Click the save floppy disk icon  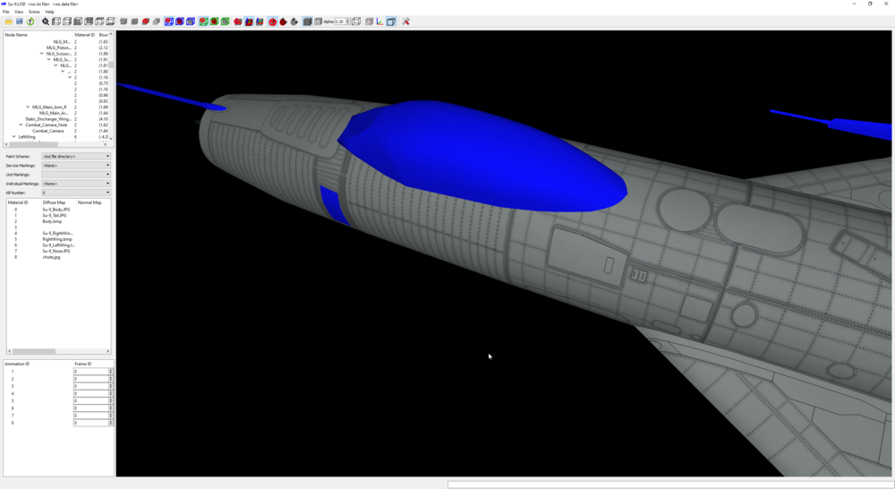[20, 21]
